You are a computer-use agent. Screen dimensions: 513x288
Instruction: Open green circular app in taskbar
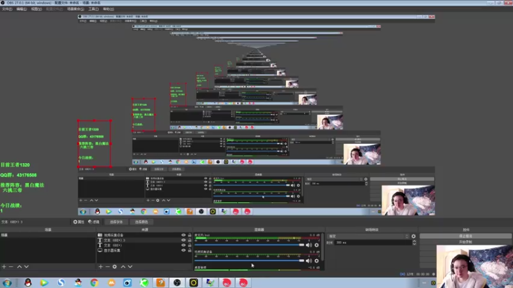[144, 283]
